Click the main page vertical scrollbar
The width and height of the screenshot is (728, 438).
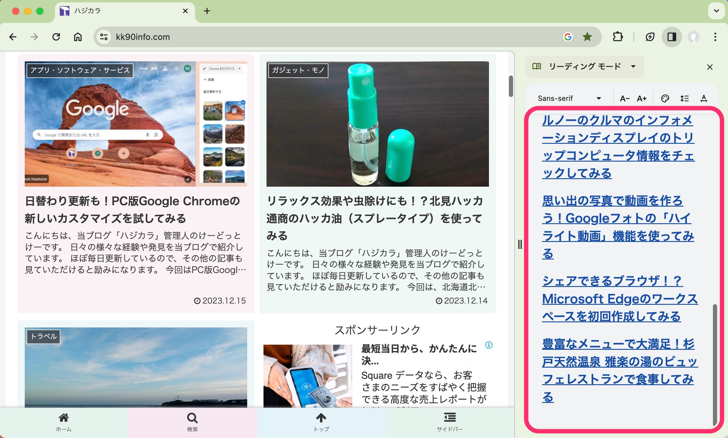[x=511, y=86]
